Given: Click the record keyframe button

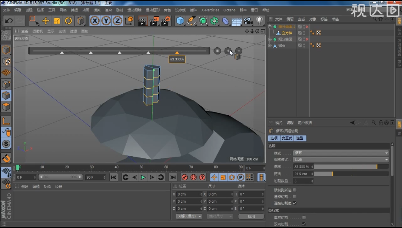Looking at the screenshot, I should click(x=185, y=177).
